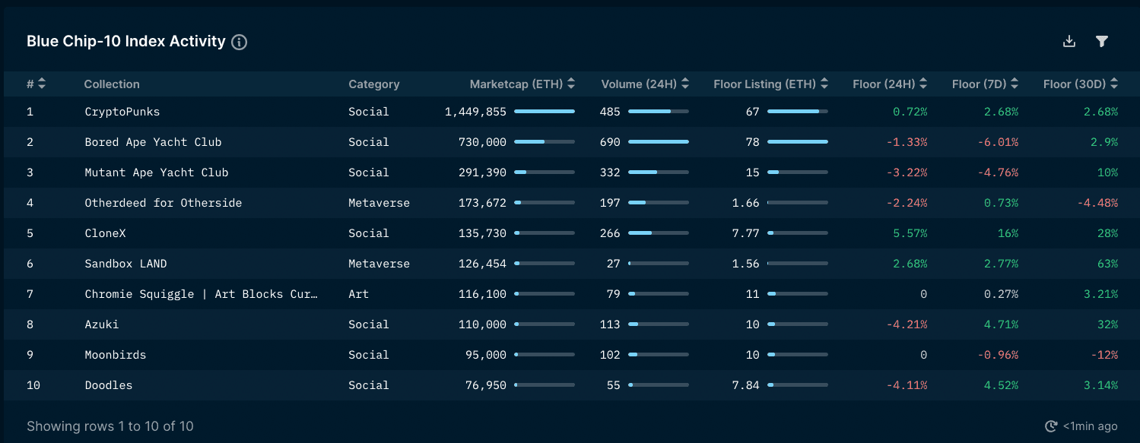Click the 30D floor change -4.48%
The height and width of the screenshot is (443, 1140).
[x=1097, y=203]
